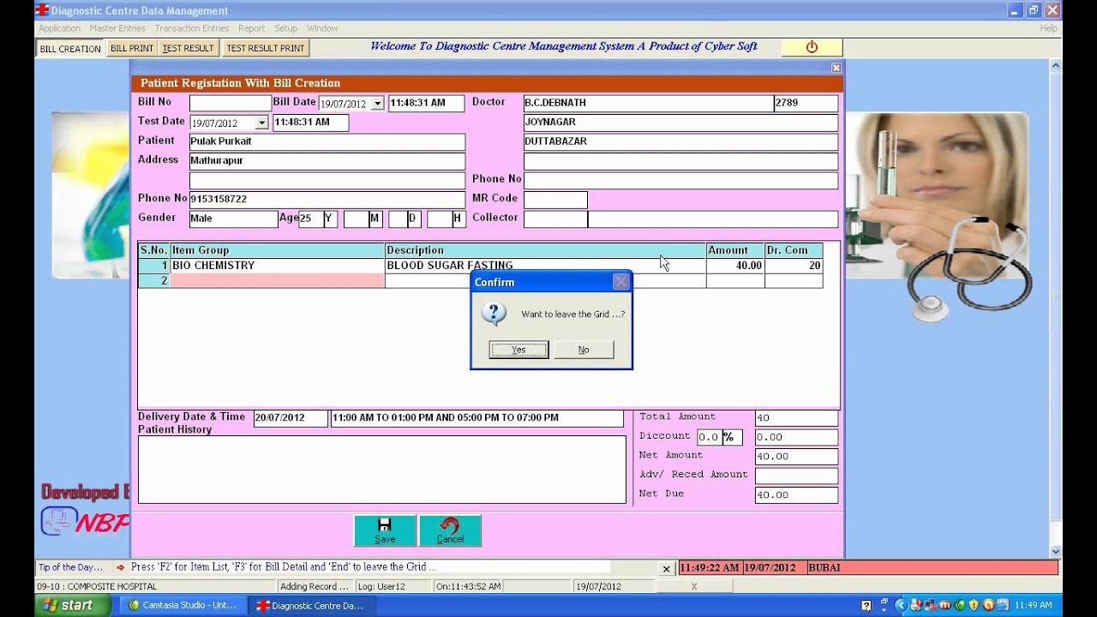Click the Delivery Date field

291,418
